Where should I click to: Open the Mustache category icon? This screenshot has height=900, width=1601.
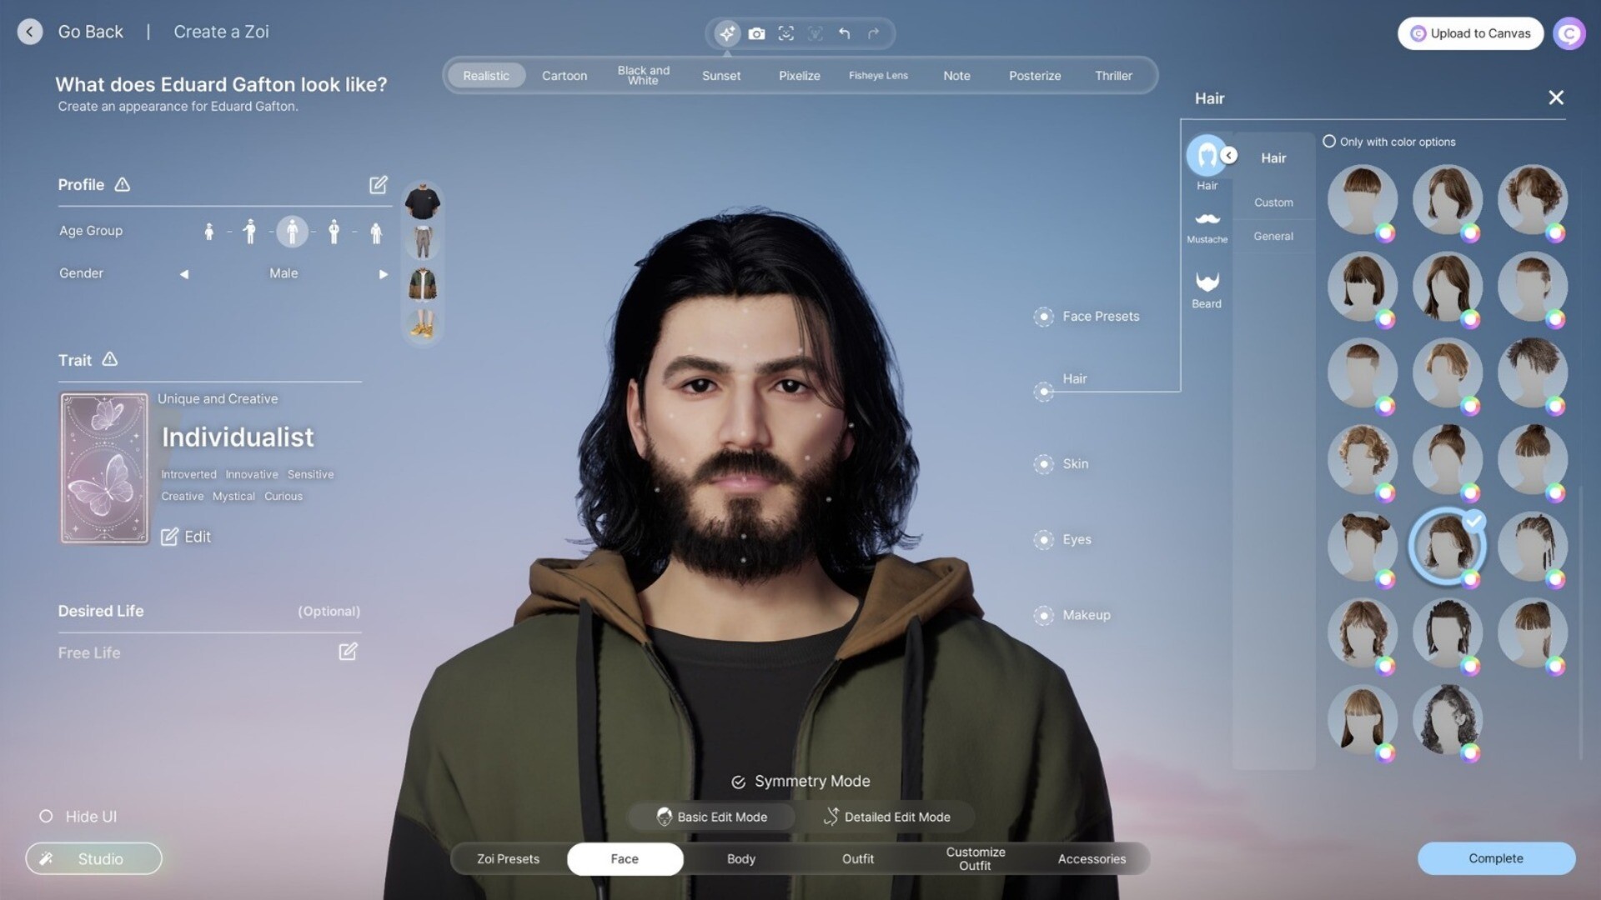tap(1207, 219)
